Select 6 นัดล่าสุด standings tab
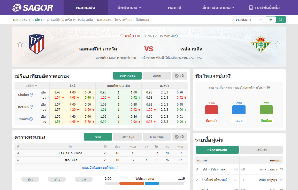298x190 pixels. (157, 137)
